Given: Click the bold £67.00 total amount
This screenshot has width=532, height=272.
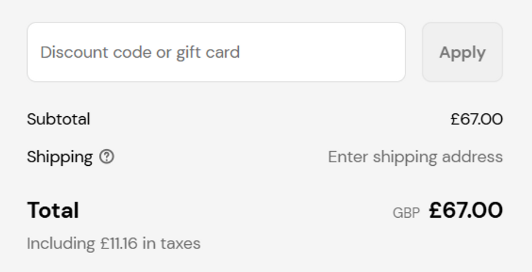Looking at the screenshot, I should pyautogui.click(x=466, y=210).
